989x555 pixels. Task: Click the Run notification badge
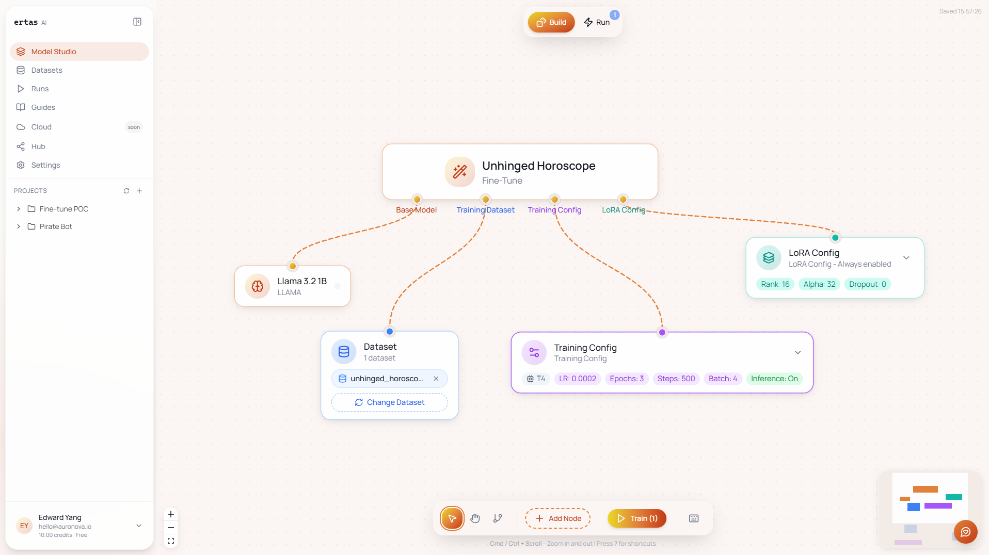[615, 15]
